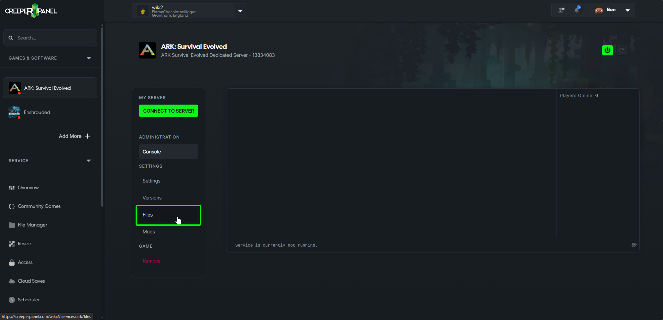This screenshot has height=320, width=663.
Task: Click the green power button icon
Action: (608, 50)
